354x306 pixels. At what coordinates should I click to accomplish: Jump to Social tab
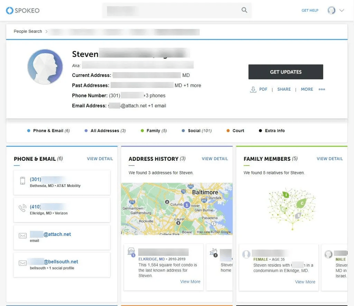[197, 131]
